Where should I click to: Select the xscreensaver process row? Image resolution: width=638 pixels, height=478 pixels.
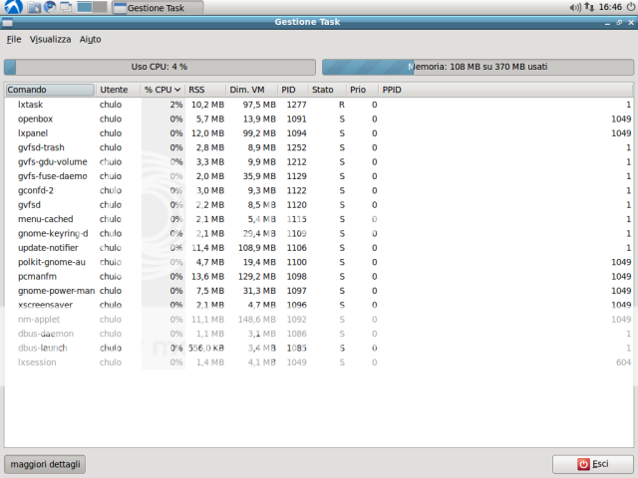(x=319, y=305)
